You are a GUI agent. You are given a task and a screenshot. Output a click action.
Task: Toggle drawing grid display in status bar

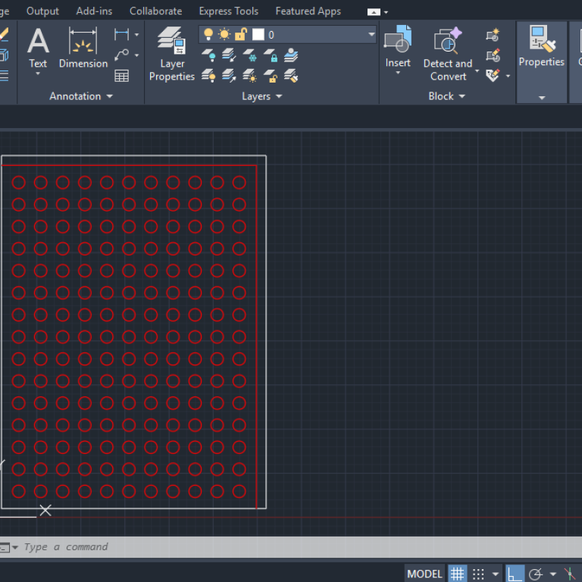click(x=457, y=574)
